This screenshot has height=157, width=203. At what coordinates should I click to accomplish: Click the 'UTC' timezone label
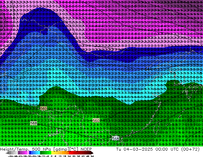coord(175,149)
